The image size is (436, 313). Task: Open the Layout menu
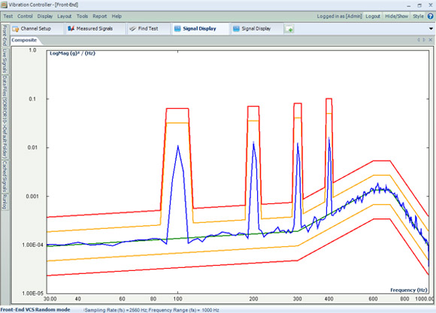[x=64, y=16]
